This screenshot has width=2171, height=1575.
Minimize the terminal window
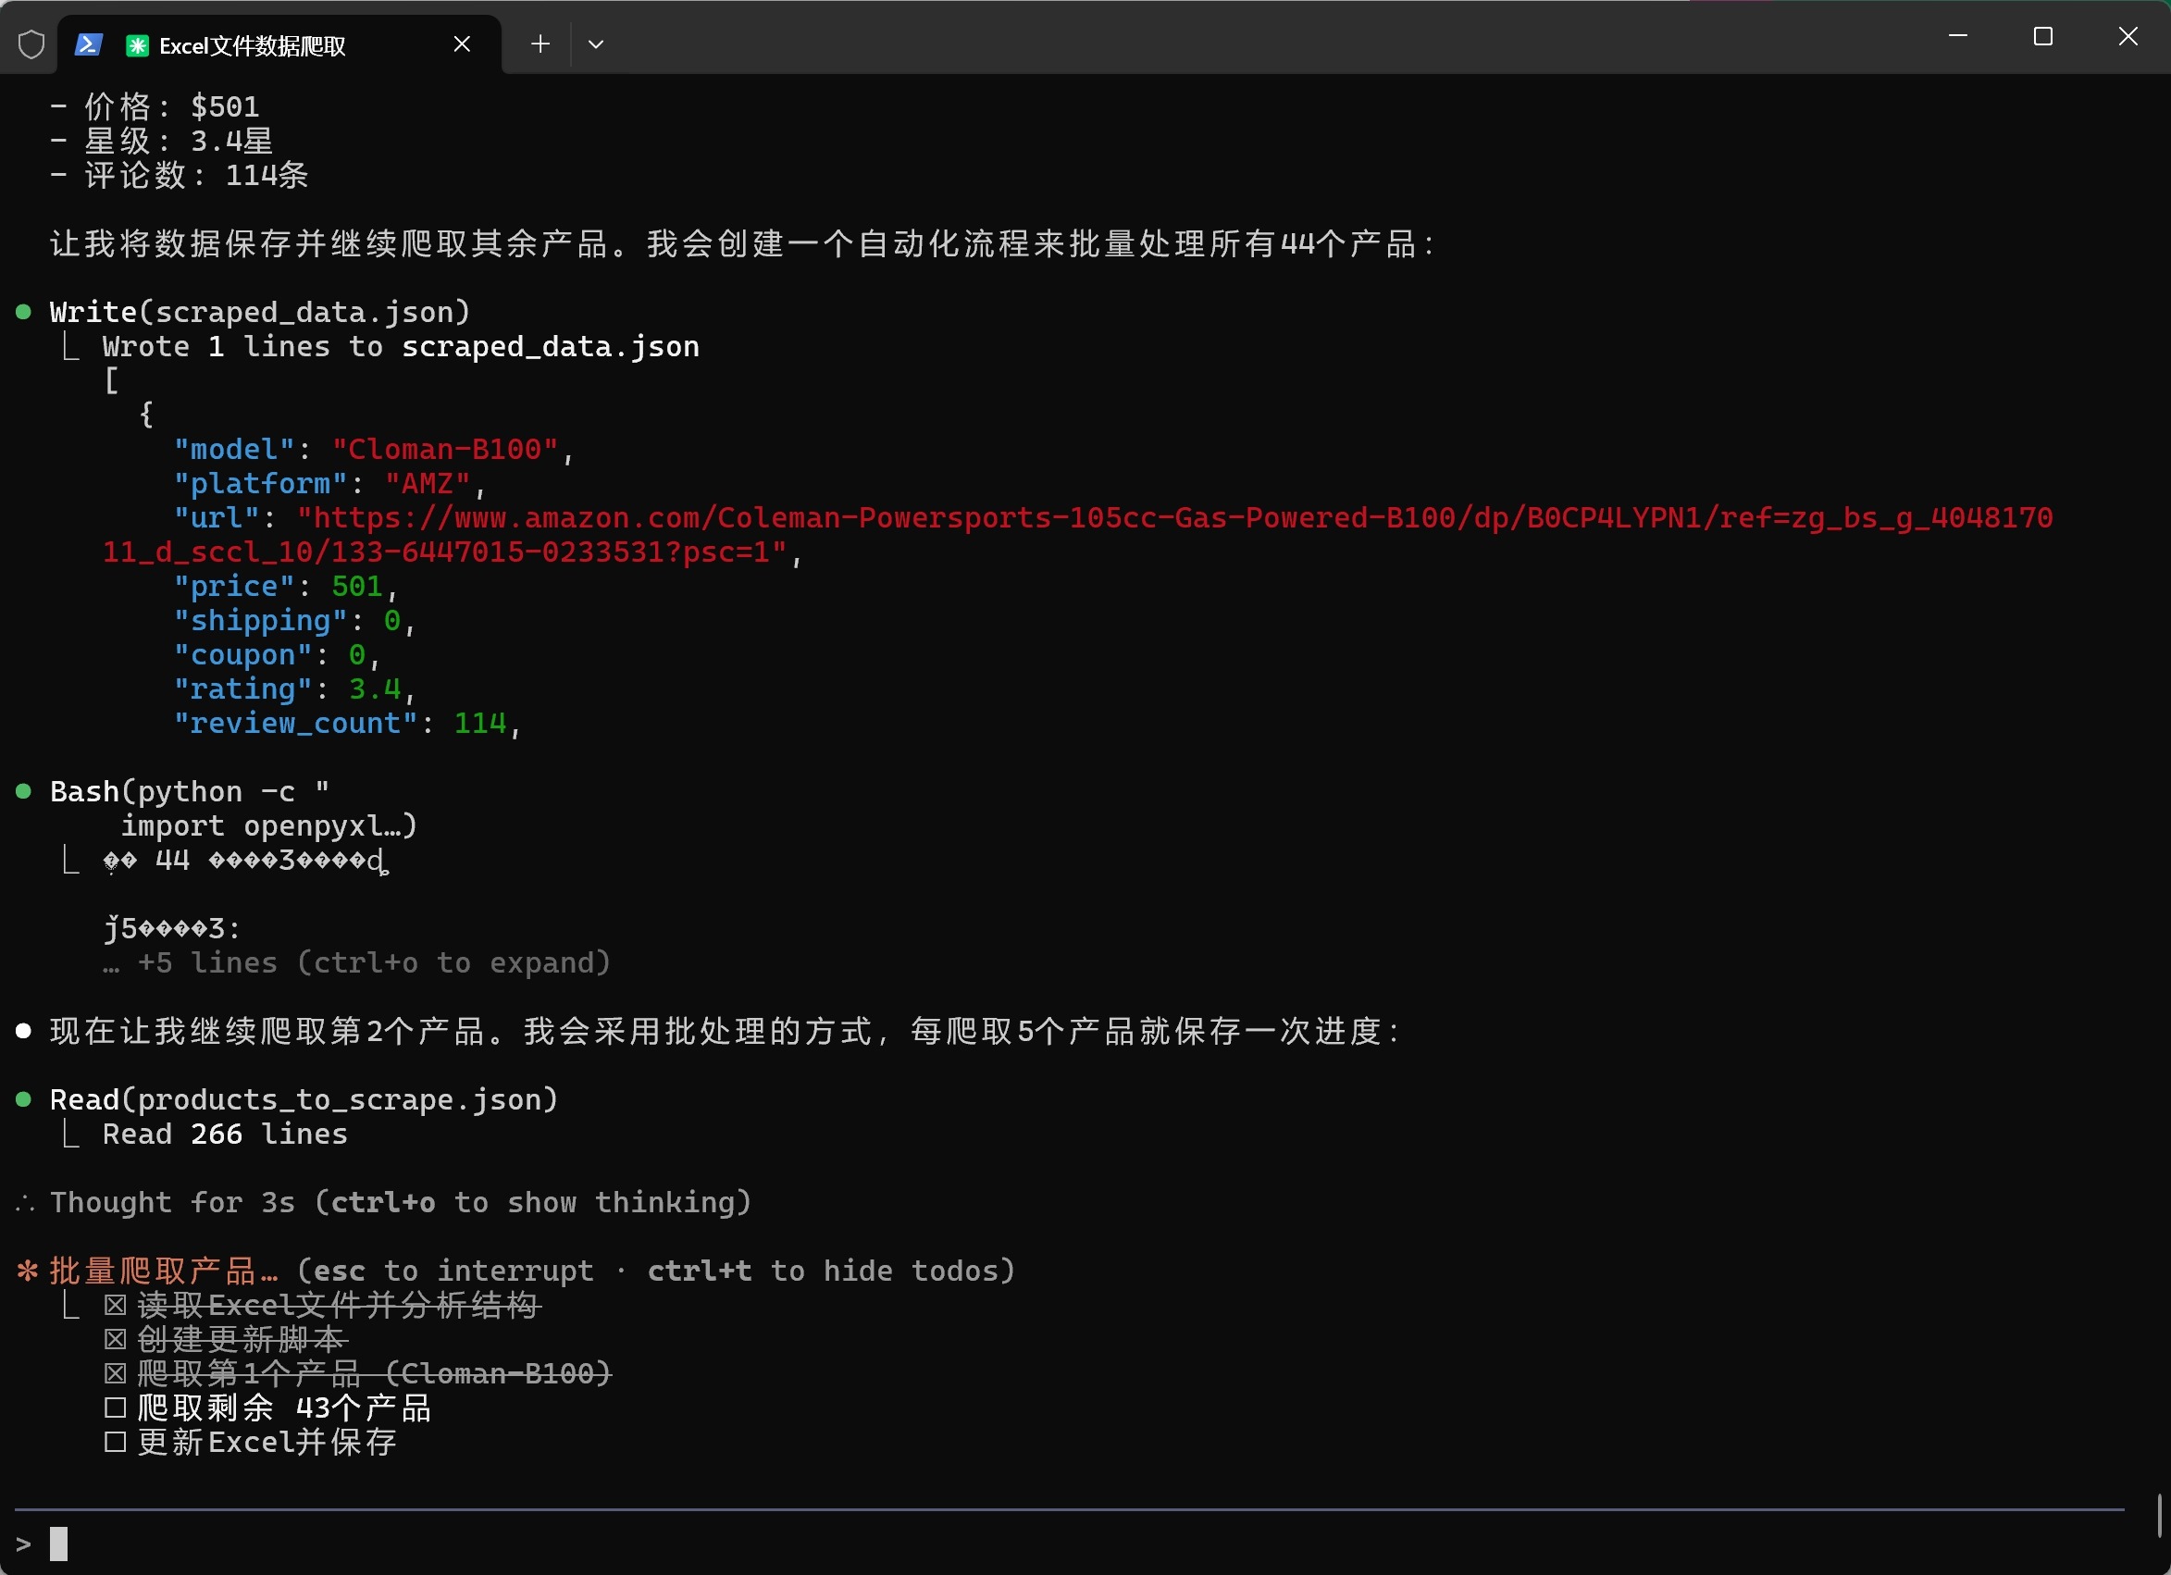coord(1957,36)
